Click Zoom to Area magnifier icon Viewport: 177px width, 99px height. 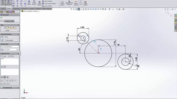(x=74, y=9)
